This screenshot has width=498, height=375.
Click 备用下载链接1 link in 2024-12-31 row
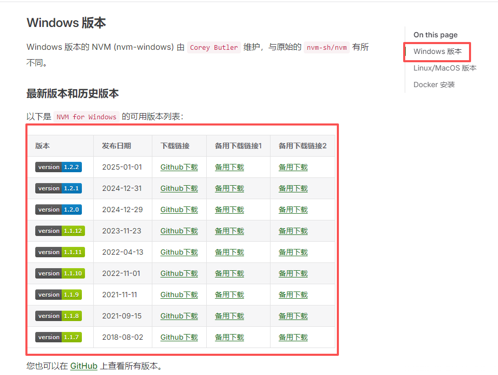pos(230,188)
